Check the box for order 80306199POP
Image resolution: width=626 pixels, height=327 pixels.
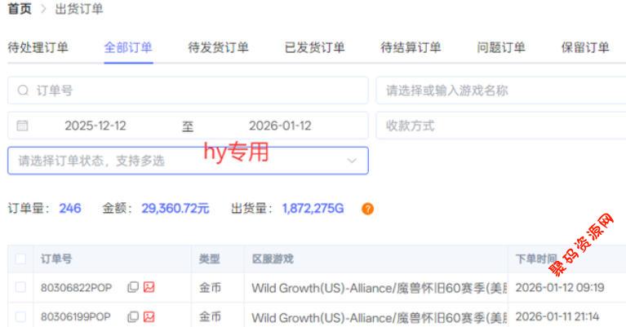coord(20,316)
